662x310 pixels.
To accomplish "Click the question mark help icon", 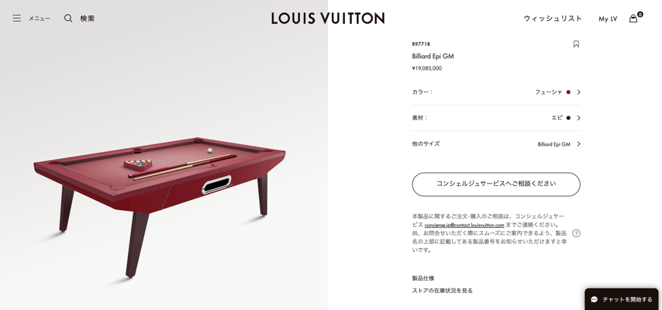I will point(576,233).
